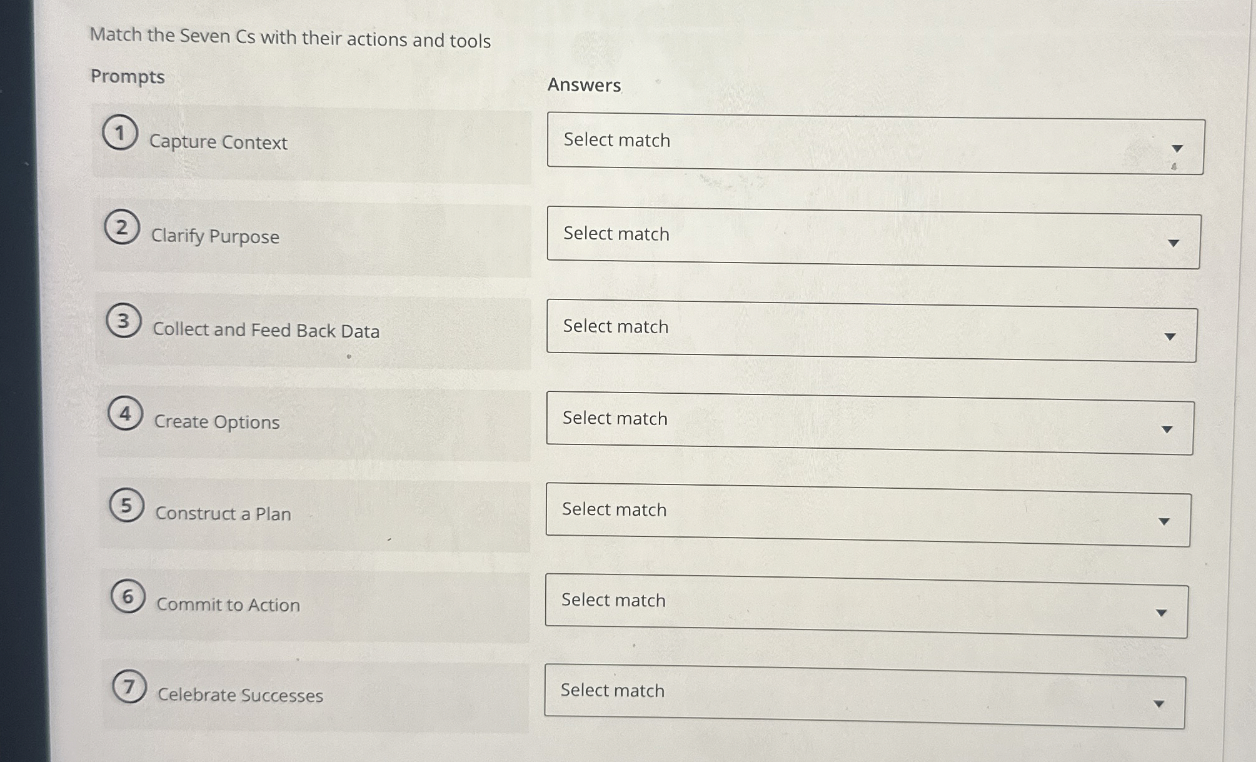Click the Prompts column heading
This screenshot has width=1256, height=762.
127,76
